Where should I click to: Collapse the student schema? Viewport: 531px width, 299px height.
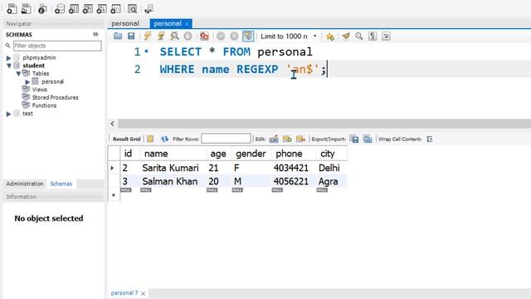[9, 66]
